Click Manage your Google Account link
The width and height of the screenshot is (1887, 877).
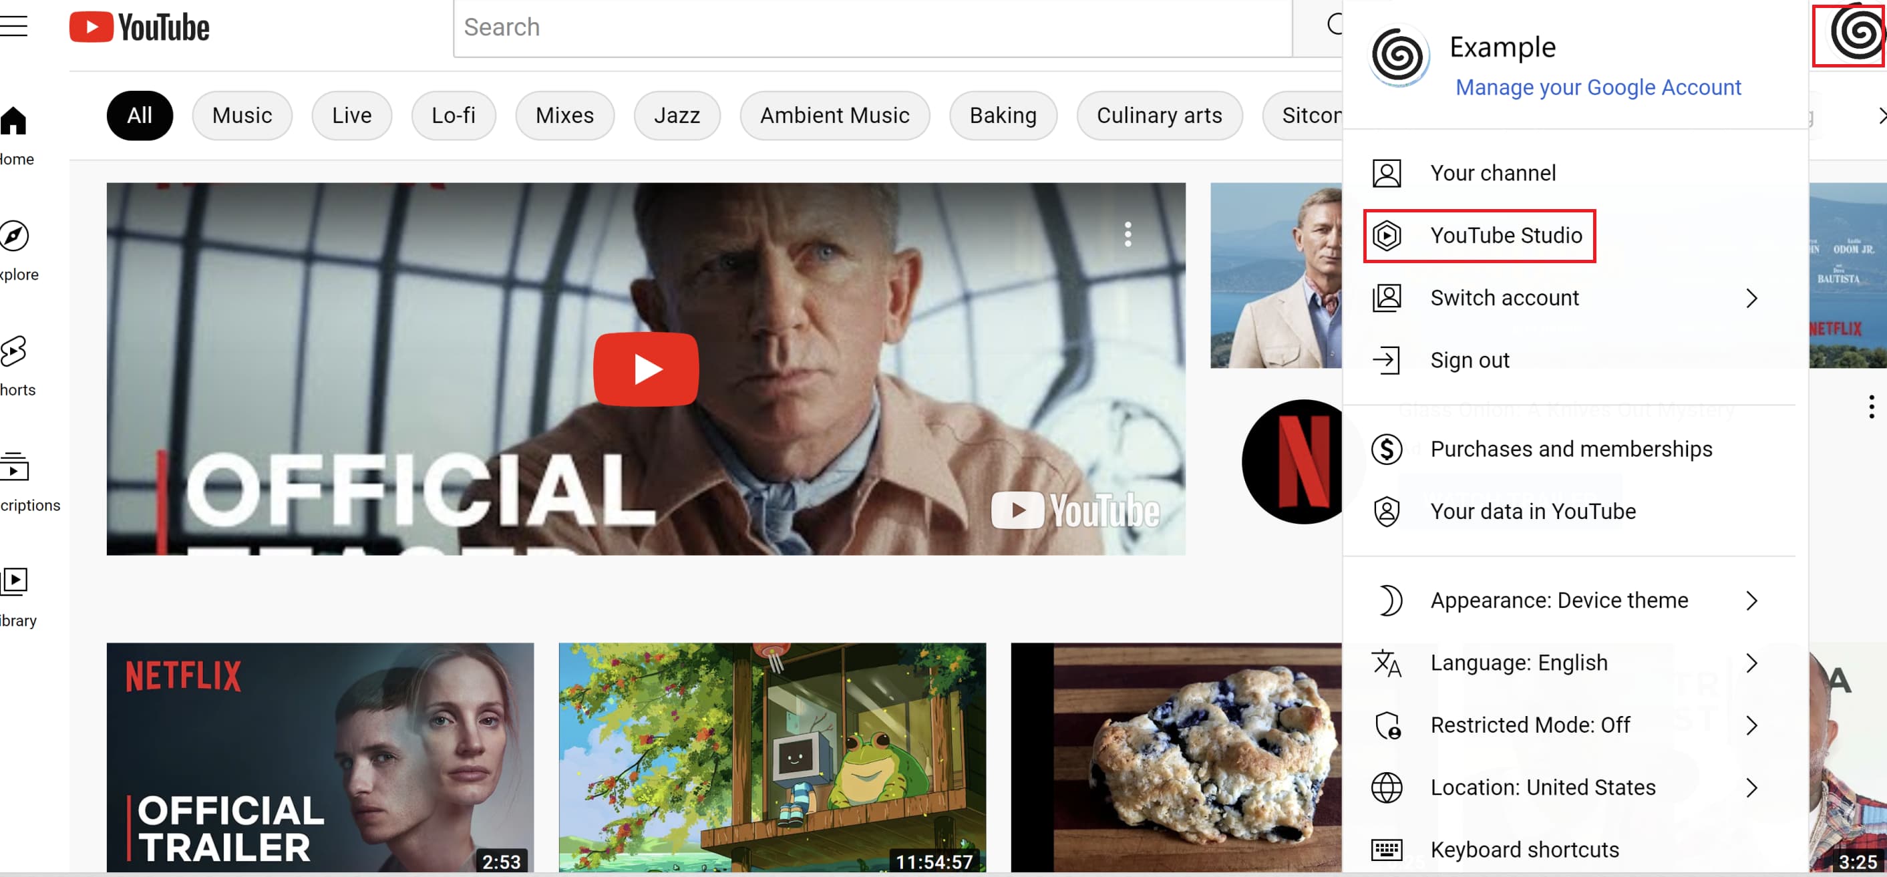[x=1597, y=87]
